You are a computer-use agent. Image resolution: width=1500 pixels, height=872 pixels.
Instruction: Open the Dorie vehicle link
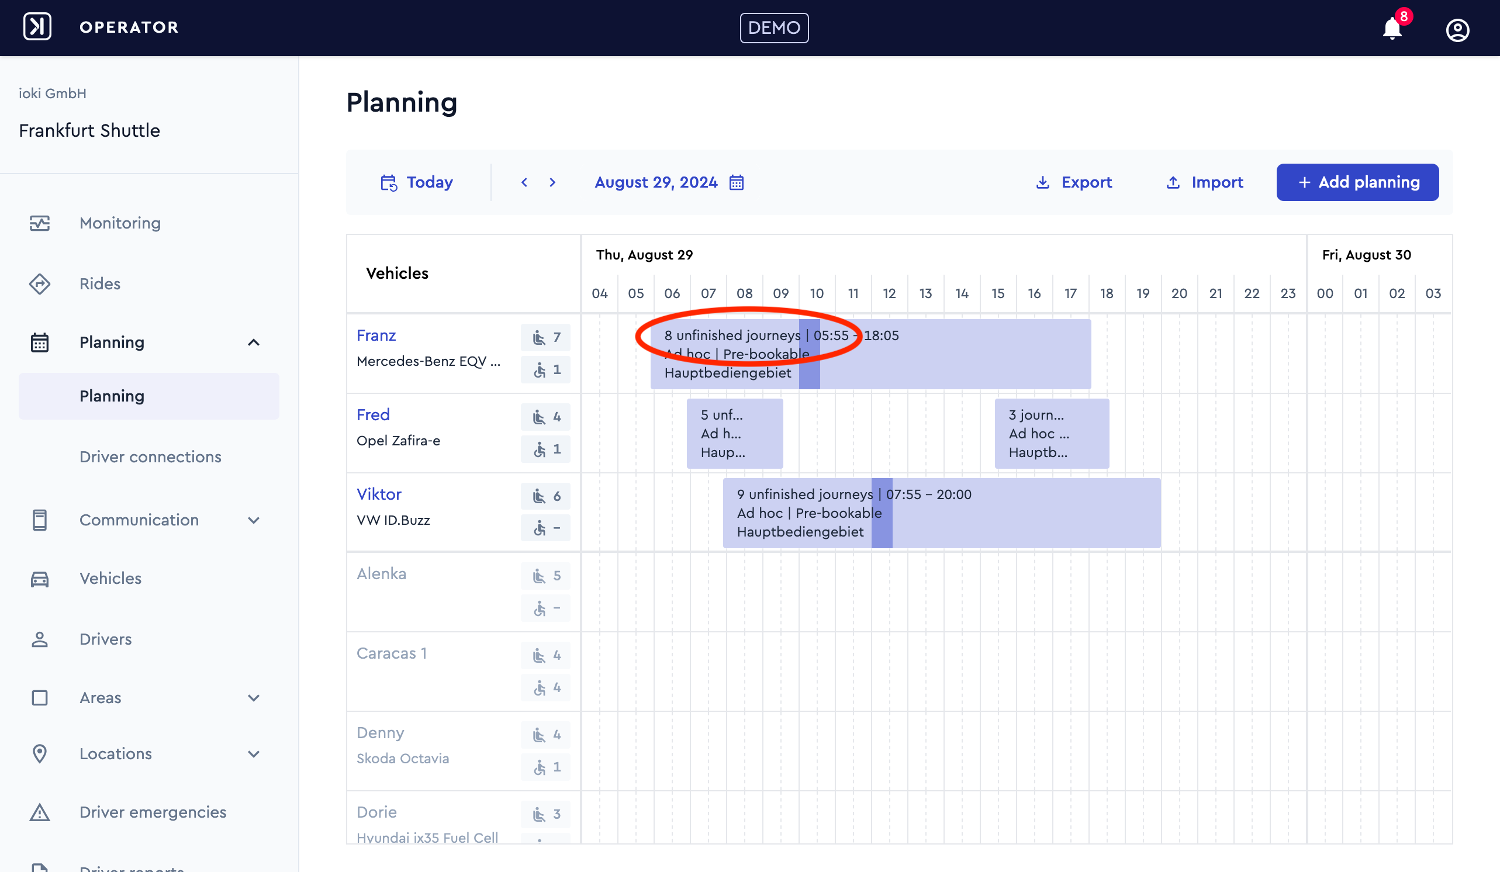pyautogui.click(x=377, y=812)
